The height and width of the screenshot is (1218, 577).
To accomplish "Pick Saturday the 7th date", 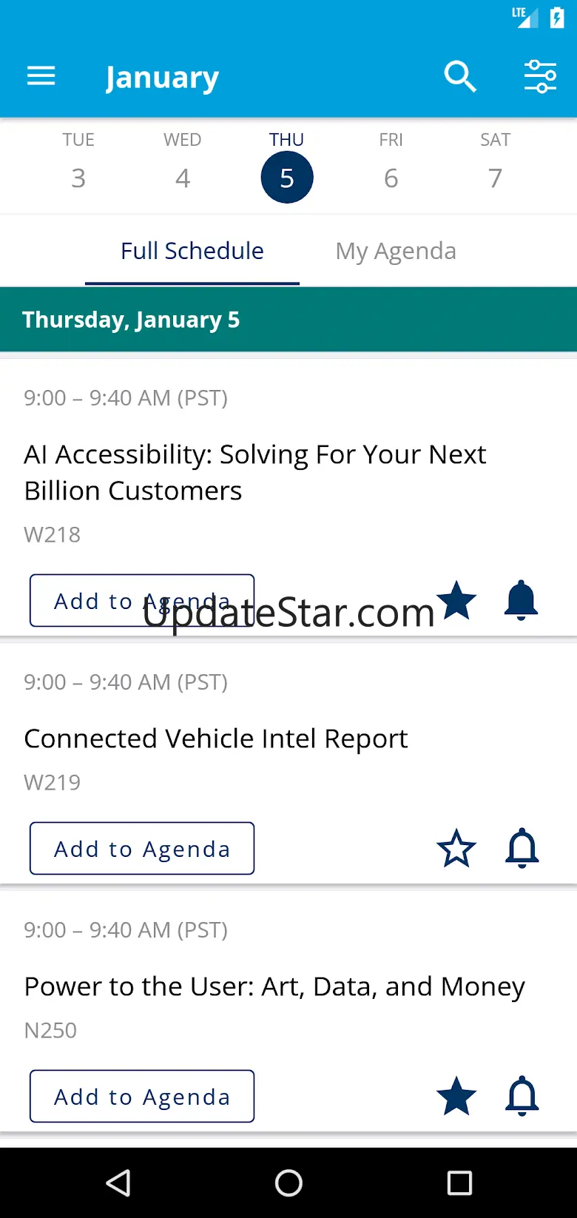I will click(496, 166).
